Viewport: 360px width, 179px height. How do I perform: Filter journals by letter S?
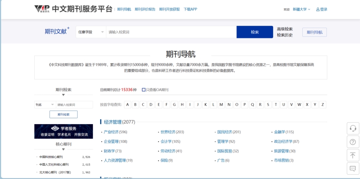[x=268, y=105]
